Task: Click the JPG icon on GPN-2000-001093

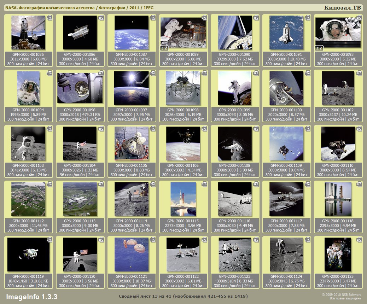Action: coord(359,17)
